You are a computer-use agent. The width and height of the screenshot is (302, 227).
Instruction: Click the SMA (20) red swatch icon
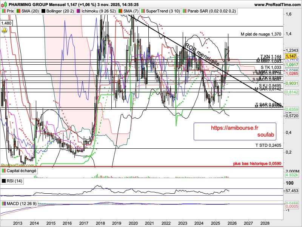click(18, 11)
